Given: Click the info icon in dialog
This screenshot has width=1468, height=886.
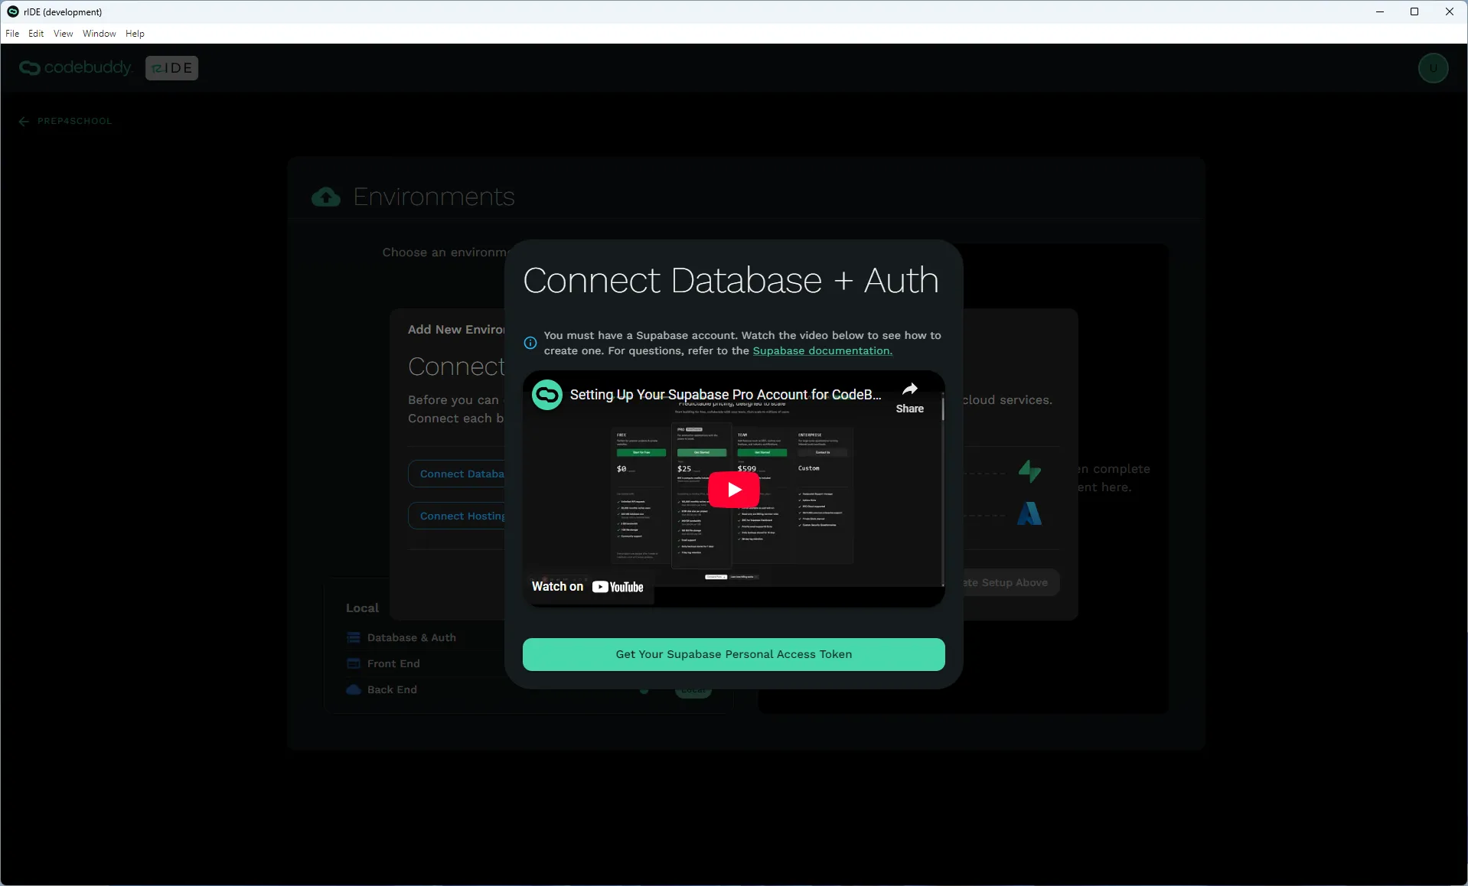Looking at the screenshot, I should click(x=530, y=343).
